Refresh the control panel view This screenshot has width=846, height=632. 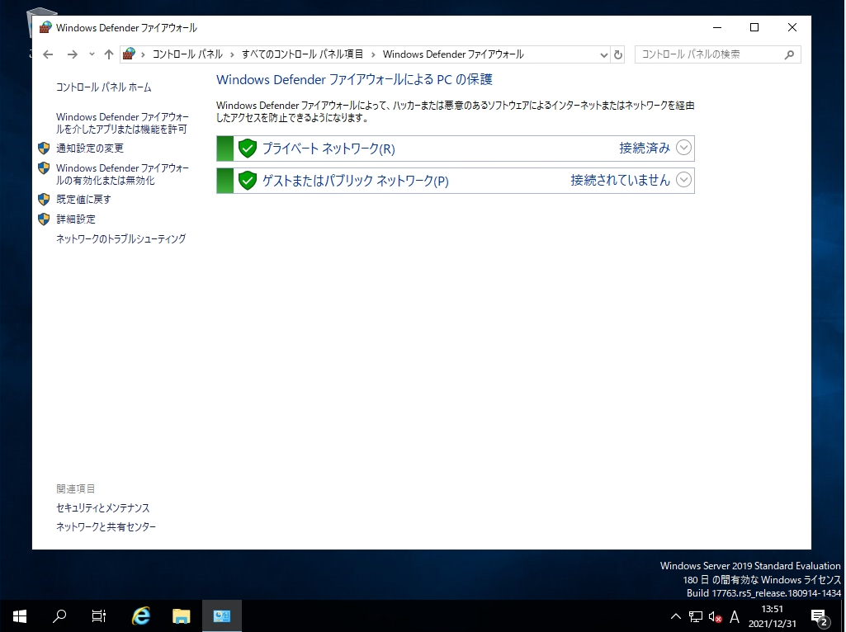(x=618, y=54)
